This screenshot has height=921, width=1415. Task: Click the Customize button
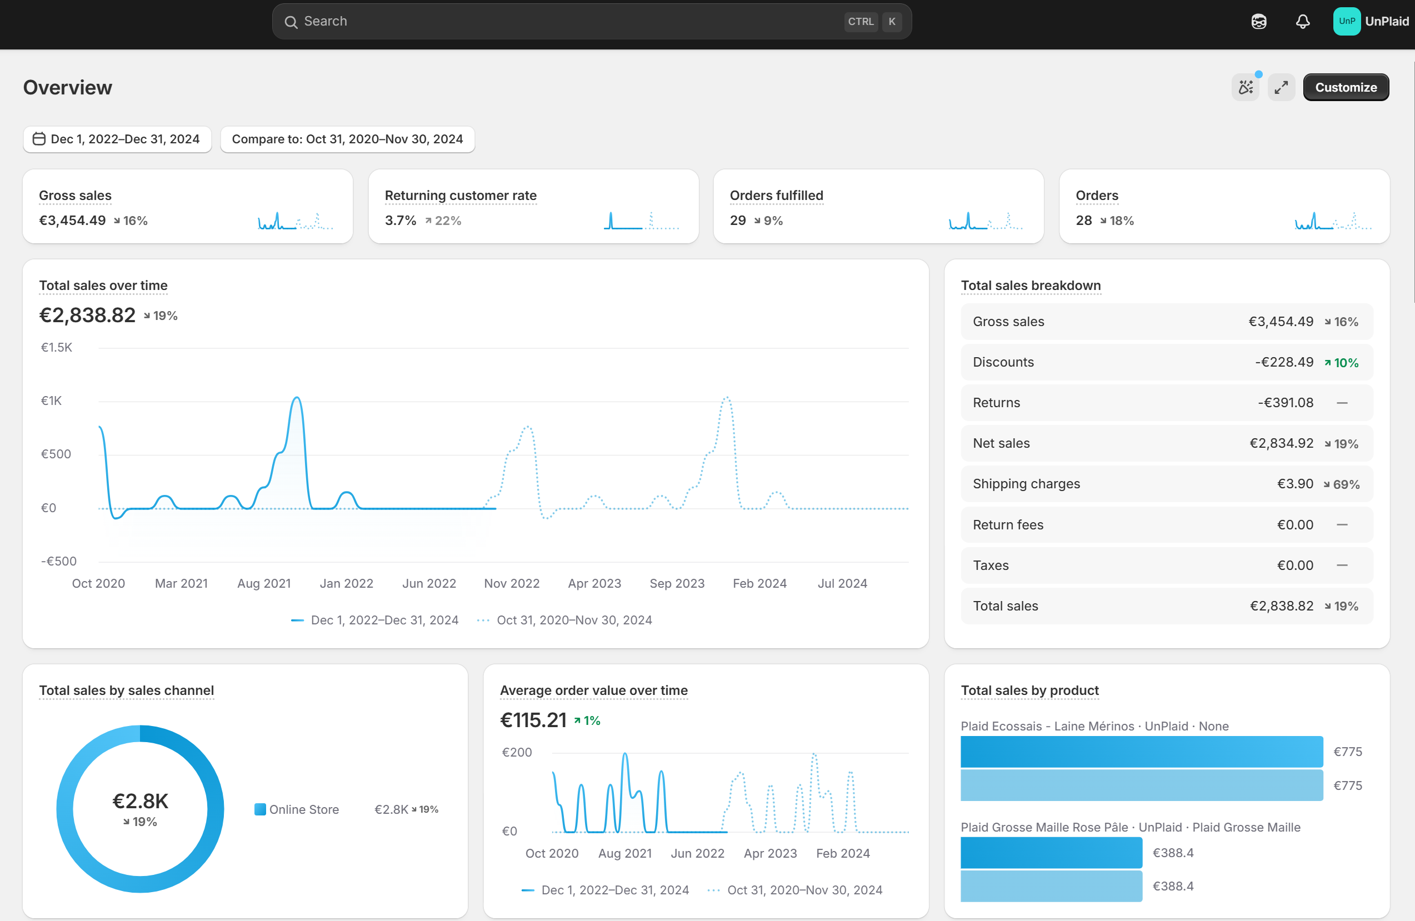1346,87
